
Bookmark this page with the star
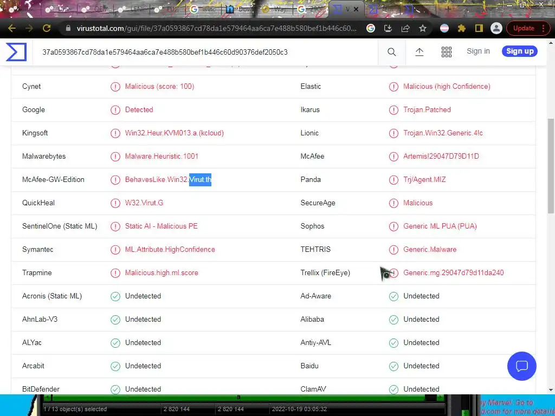coord(423,28)
